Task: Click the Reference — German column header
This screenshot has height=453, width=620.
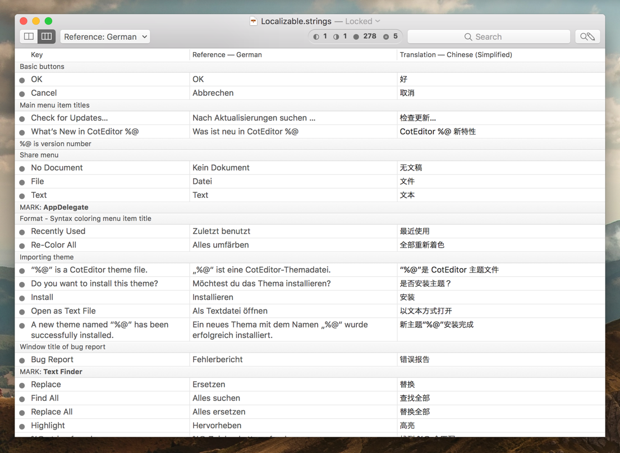Action: click(227, 55)
